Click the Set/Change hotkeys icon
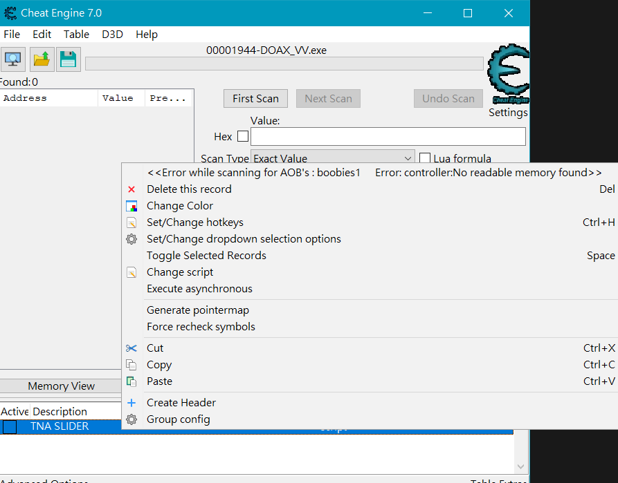The width and height of the screenshot is (618, 483). [131, 222]
